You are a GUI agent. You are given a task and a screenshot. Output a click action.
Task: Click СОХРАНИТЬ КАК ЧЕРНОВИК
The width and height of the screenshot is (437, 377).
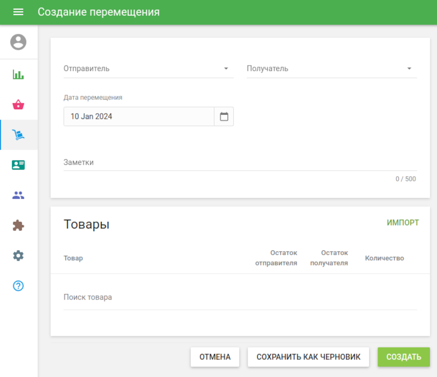308,357
